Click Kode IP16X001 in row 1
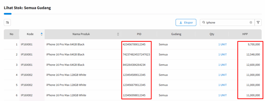The width and height of the screenshot is (265, 101). [x=27, y=44]
